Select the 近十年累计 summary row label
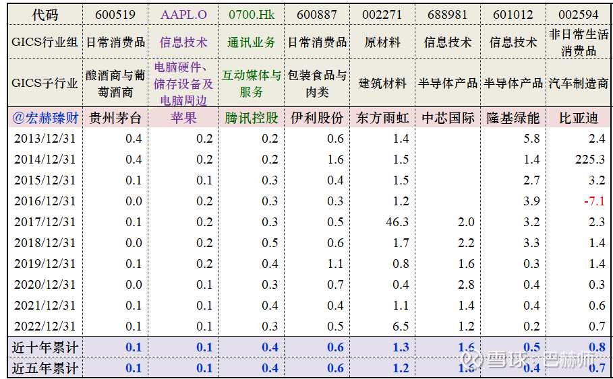Screen dimensions: 613x379 pyautogui.click(x=45, y=347)
